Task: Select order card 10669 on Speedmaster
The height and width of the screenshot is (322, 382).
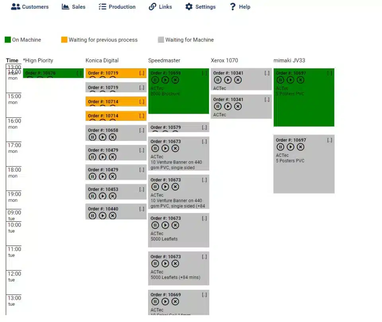Action: pyautogui.click(x=178, y=302)
